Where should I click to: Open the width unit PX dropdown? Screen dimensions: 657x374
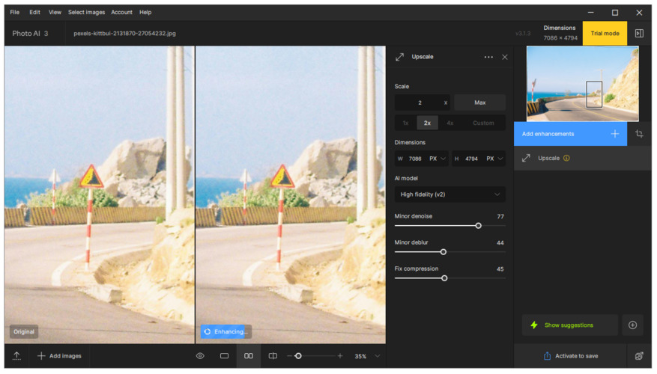438,159
